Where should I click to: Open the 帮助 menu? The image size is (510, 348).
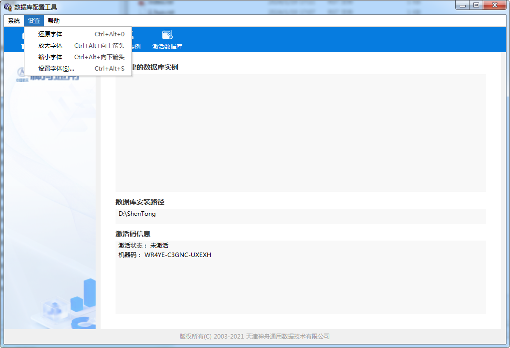click(54, 21)
